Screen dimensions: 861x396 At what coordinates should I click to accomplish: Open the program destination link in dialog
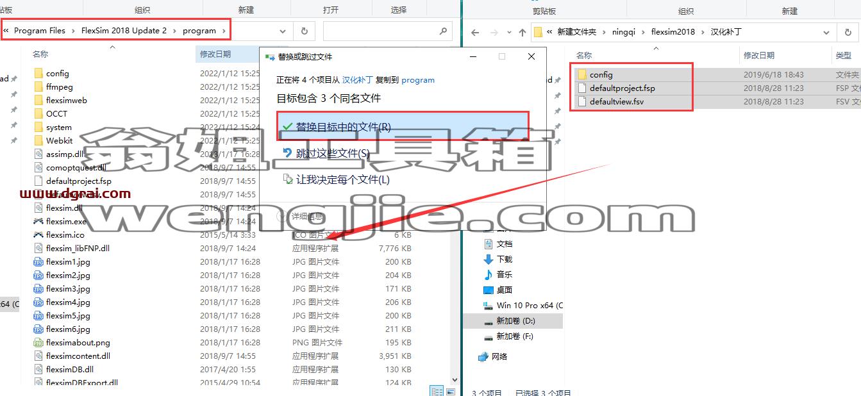pyautogui.click(x=418, y=80)
